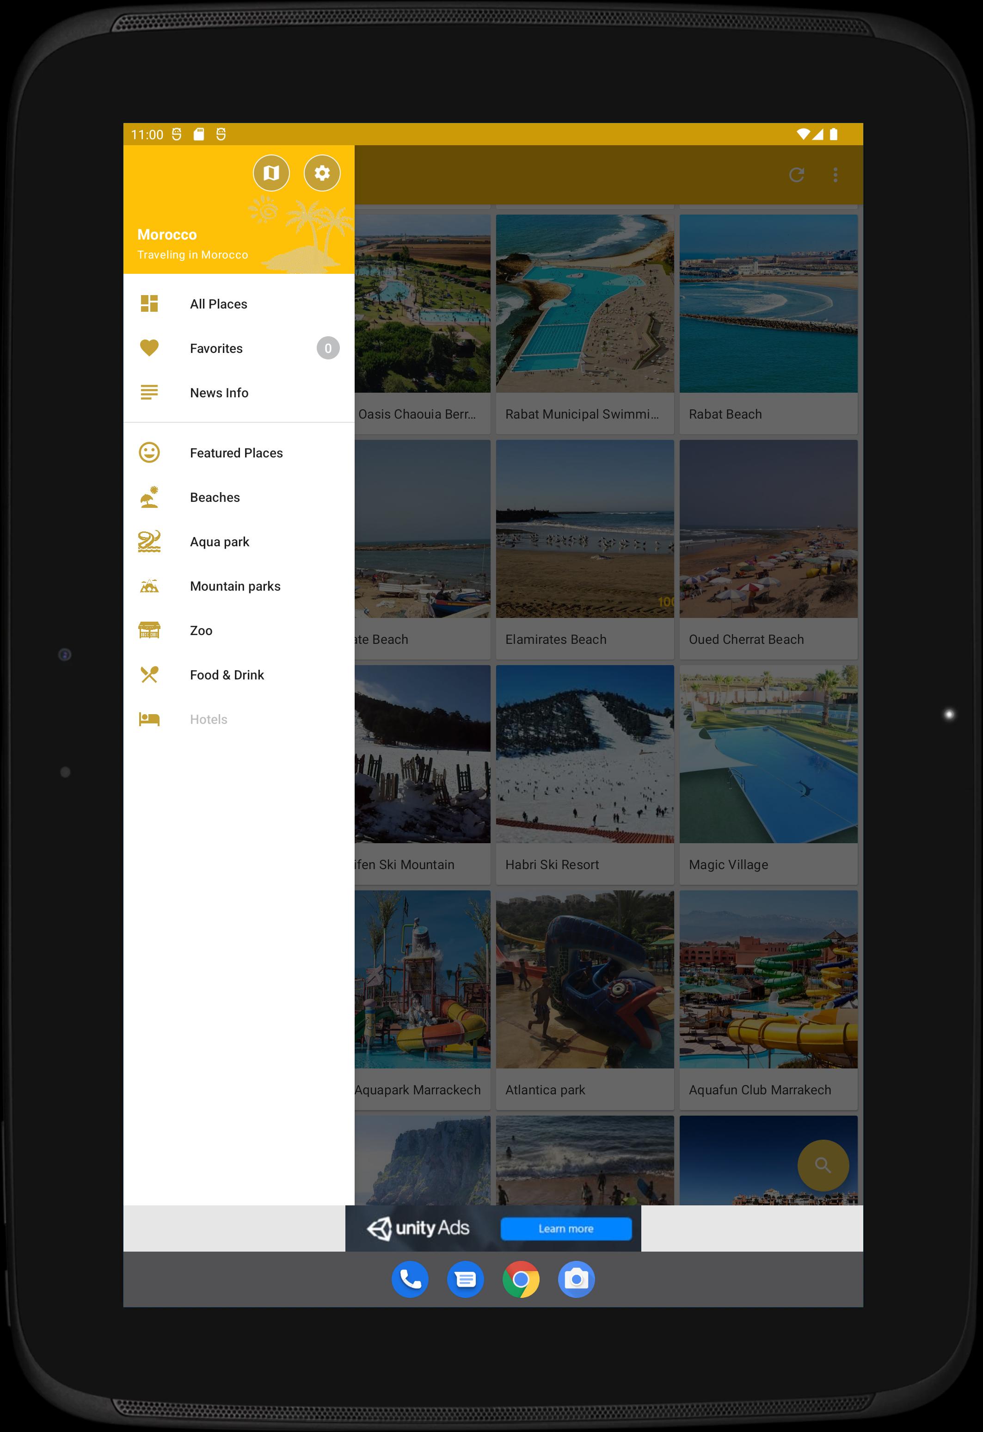Open settings gear in drawer header

point(322,173)
